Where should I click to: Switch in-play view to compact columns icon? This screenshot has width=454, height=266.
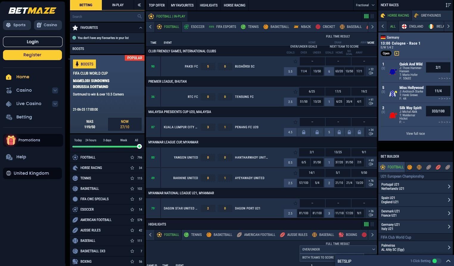(372, 16)
